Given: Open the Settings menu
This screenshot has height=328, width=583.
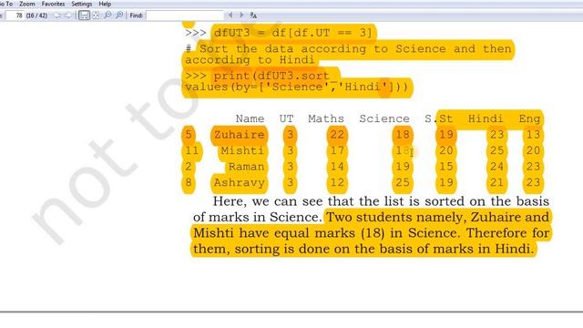Looking at the screenshot, I should (82, 4).
